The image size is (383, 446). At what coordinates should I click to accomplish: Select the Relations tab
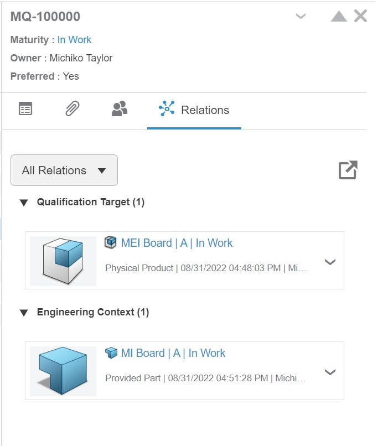(194, 110)
